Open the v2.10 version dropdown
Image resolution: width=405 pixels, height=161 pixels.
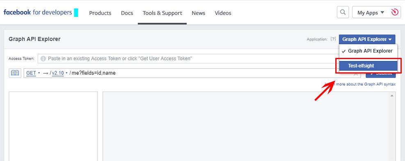pos(59,73)
